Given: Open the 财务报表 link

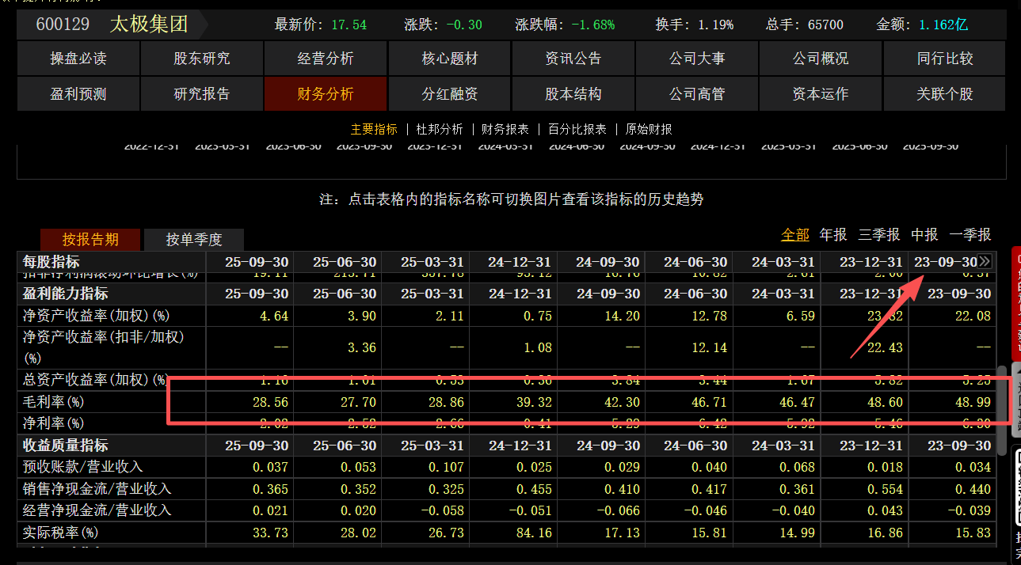Looking at the screenshot, I should [505, 129].
